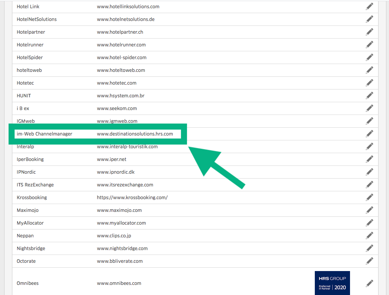Click www.itsrezexchange.com URL

click(x=125, y=185)
